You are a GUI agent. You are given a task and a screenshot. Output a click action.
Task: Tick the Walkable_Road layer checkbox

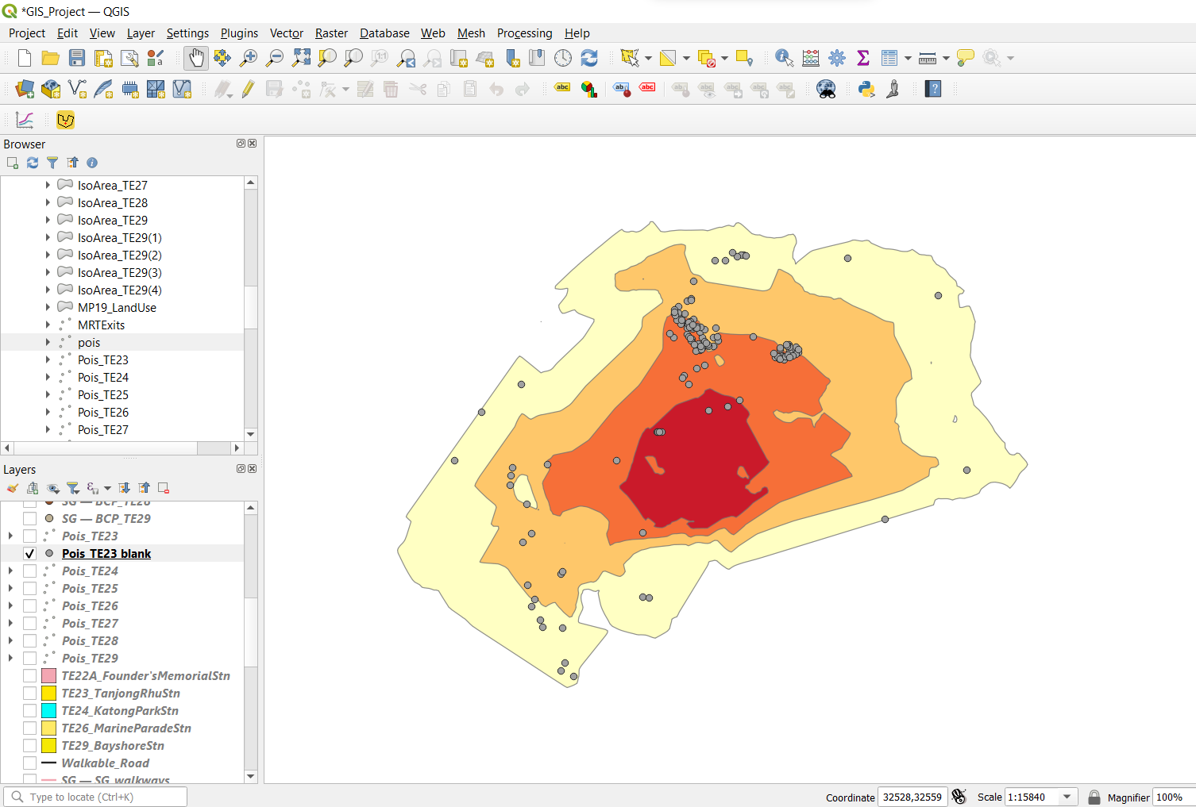pyautogui.click(x=29, y=763)
